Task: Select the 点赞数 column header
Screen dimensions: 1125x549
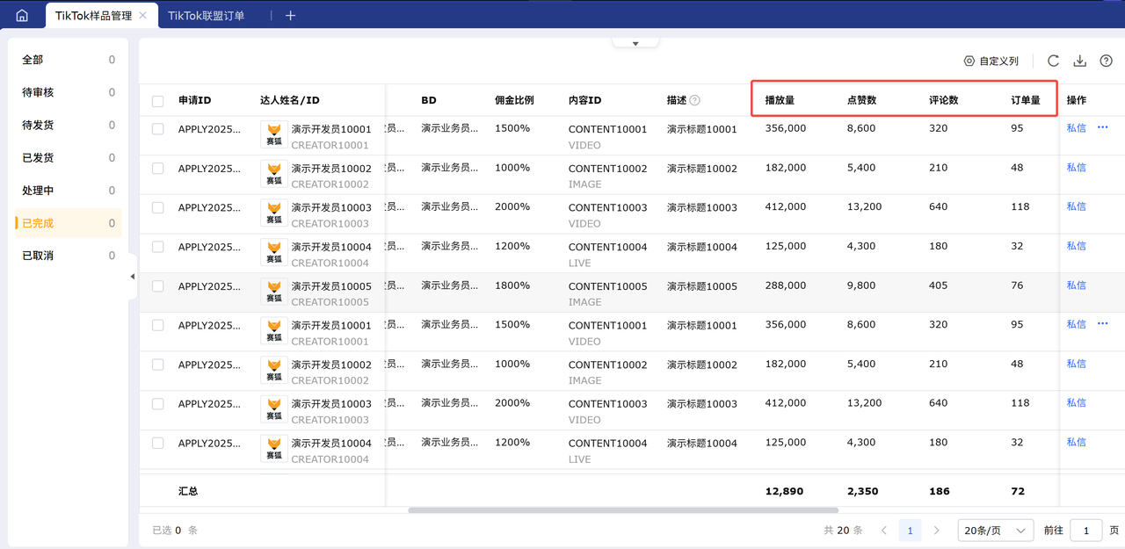Action: point(862,100)
